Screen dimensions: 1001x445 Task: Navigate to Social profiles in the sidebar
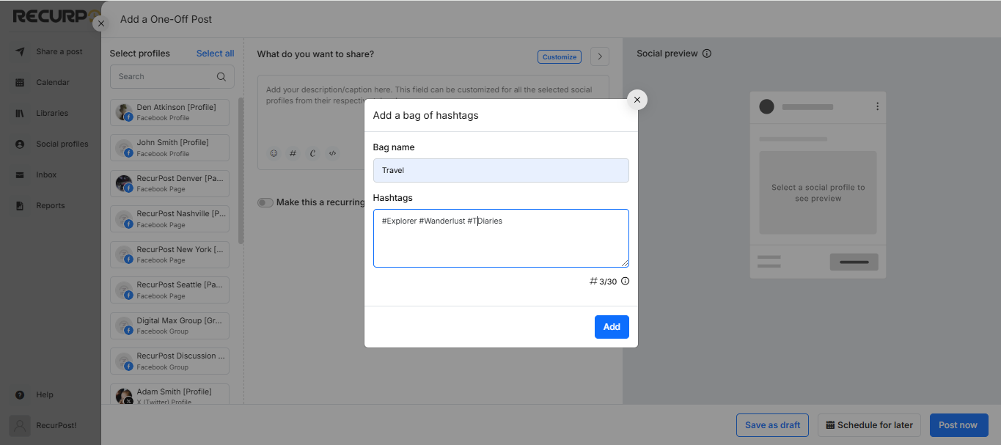(51, 144)
